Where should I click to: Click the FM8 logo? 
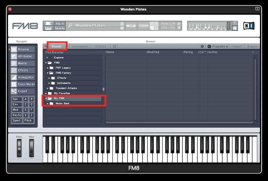(25, 26)
